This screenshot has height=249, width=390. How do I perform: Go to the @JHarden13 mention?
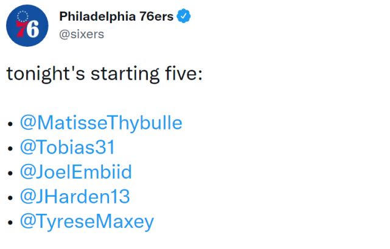74,197
